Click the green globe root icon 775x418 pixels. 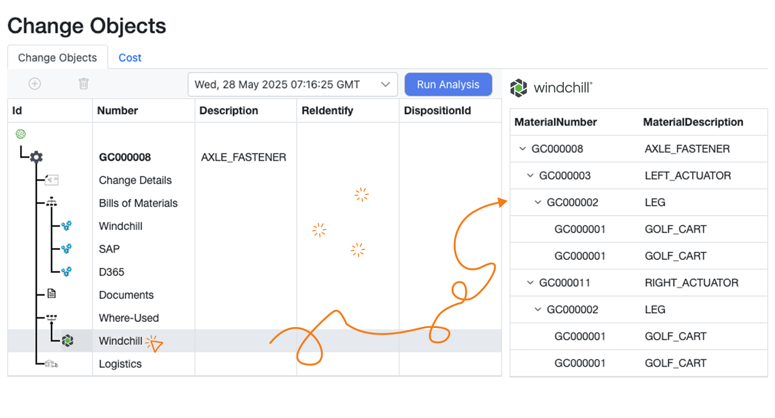(21, 134)
